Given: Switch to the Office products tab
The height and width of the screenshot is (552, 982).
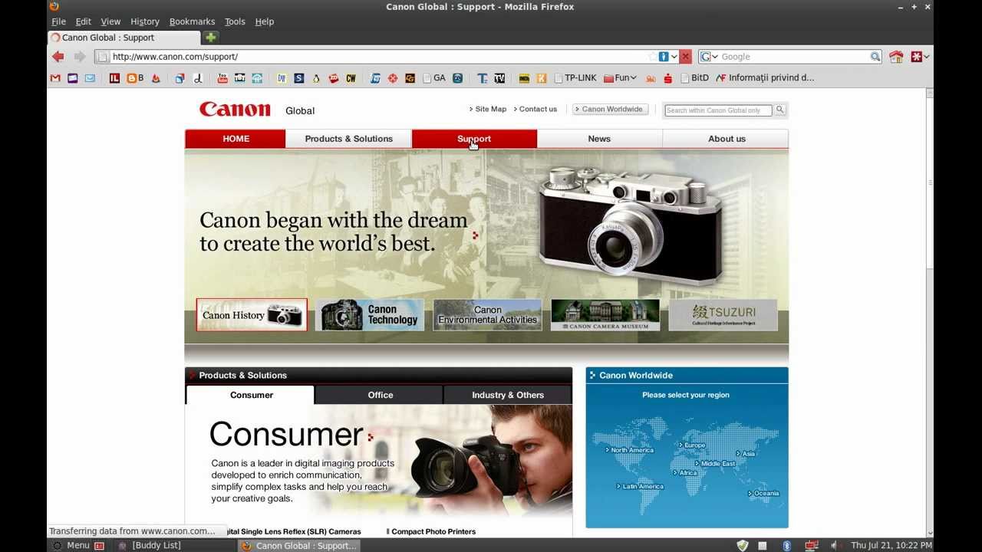Looking at the screenshot, I should click(380, 395).
